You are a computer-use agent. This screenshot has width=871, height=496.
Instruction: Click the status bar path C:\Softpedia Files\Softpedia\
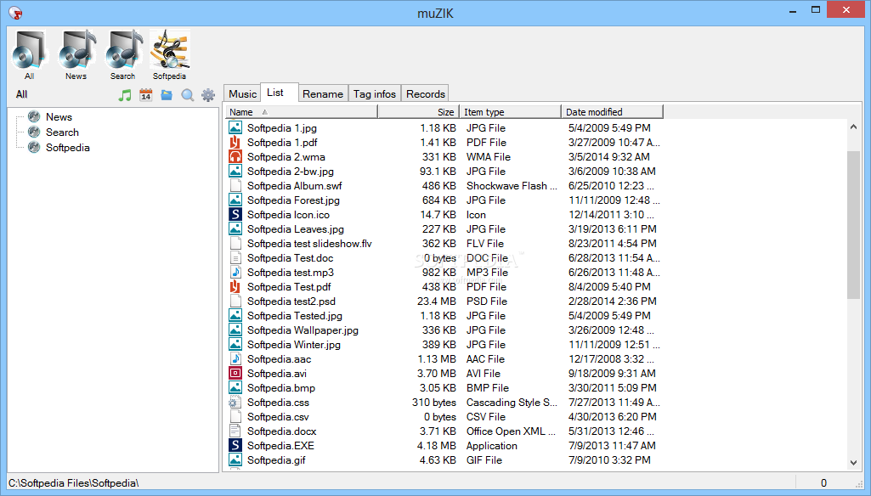coord(73,482)
